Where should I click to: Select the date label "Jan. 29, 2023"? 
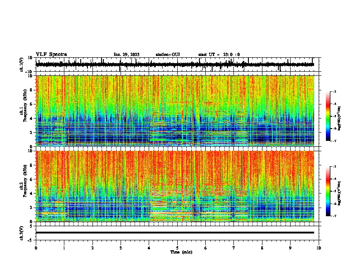126,55
